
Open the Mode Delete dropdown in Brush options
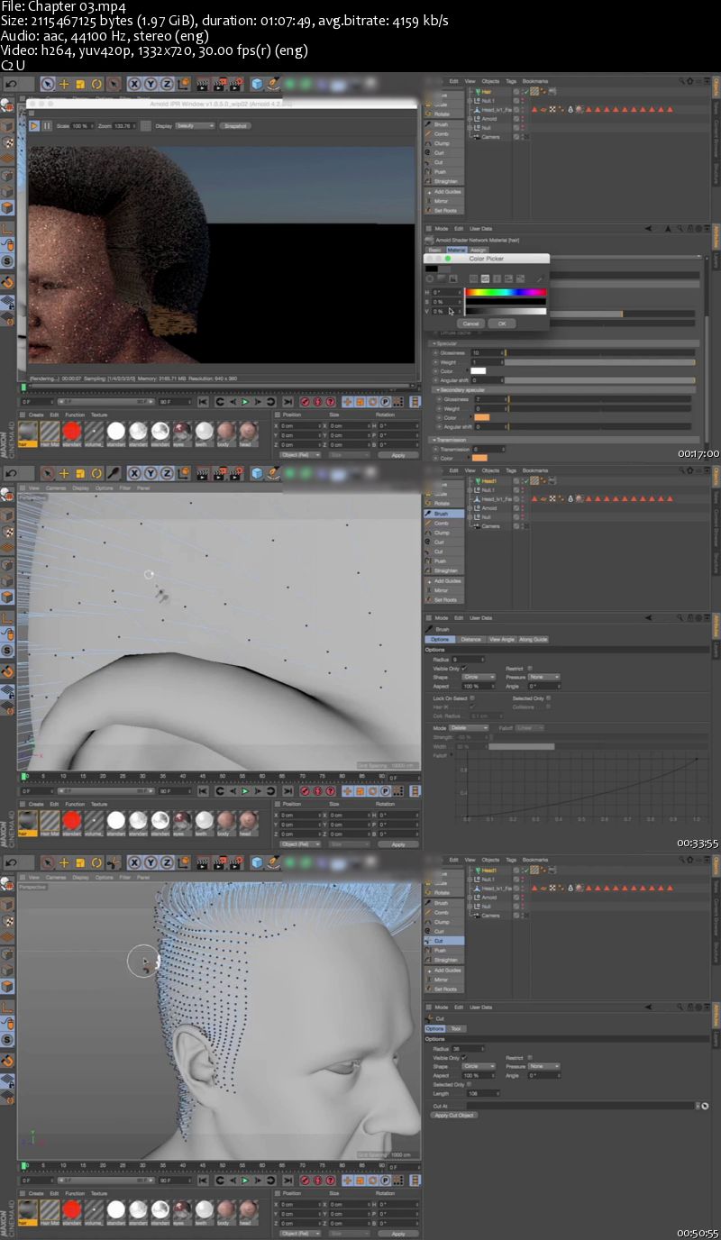pos(470,727)
